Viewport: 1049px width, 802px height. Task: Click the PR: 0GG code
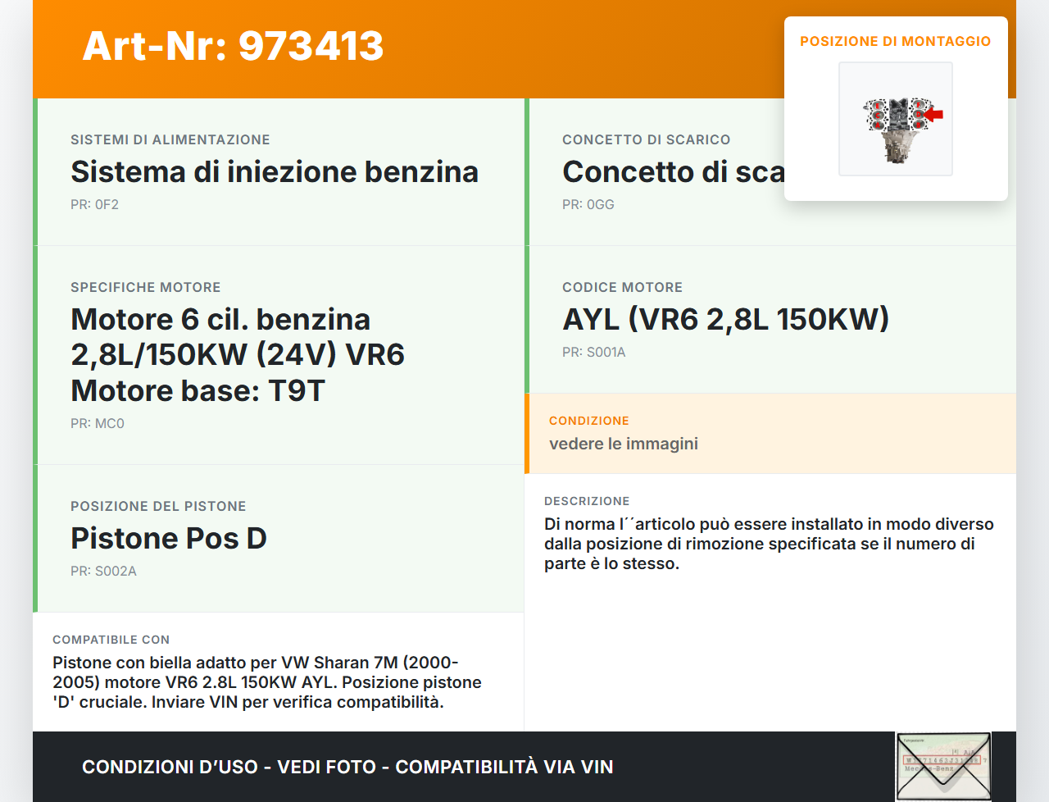point(588,205)
